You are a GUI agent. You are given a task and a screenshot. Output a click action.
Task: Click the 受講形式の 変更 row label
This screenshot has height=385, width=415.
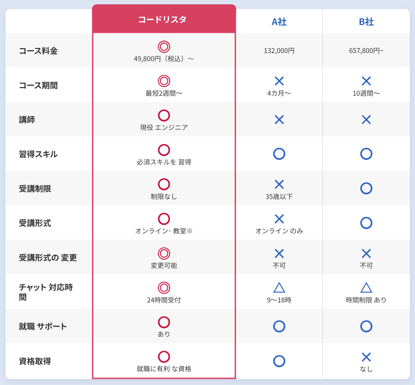point(48,257)
